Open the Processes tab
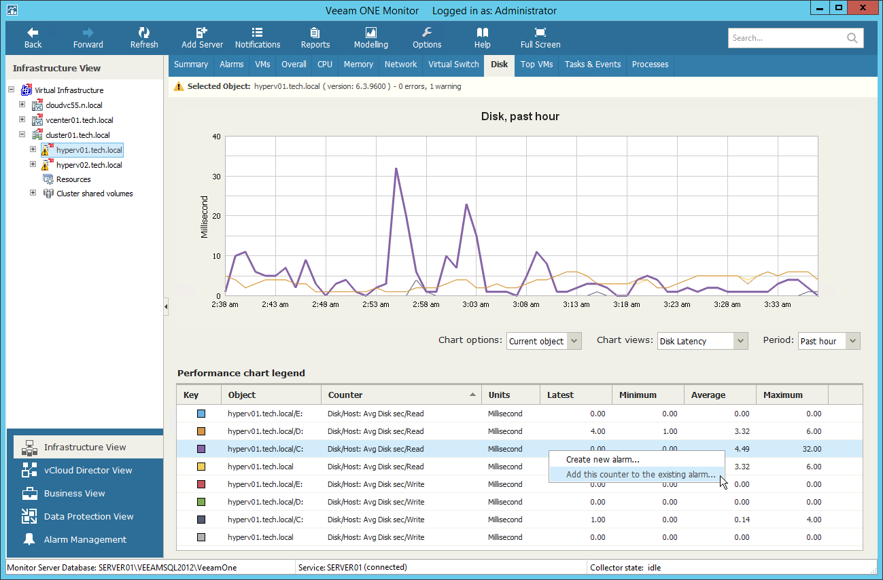 (651, 65)
